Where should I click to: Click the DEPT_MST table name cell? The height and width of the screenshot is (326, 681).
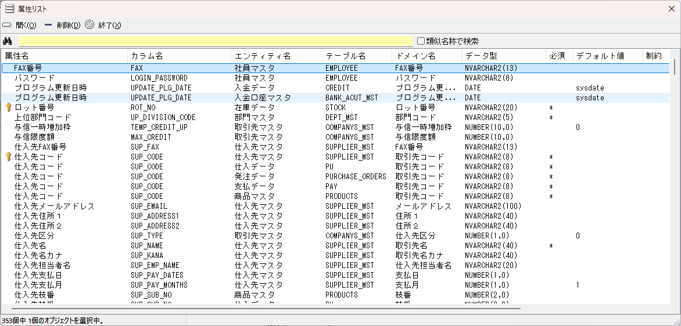tap(341, 118)
